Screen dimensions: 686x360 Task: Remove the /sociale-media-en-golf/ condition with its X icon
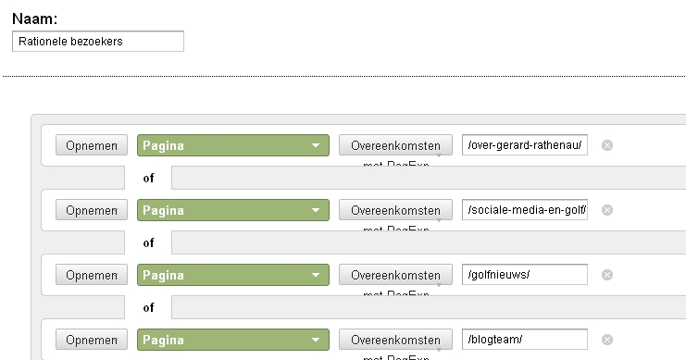point(606,210)
